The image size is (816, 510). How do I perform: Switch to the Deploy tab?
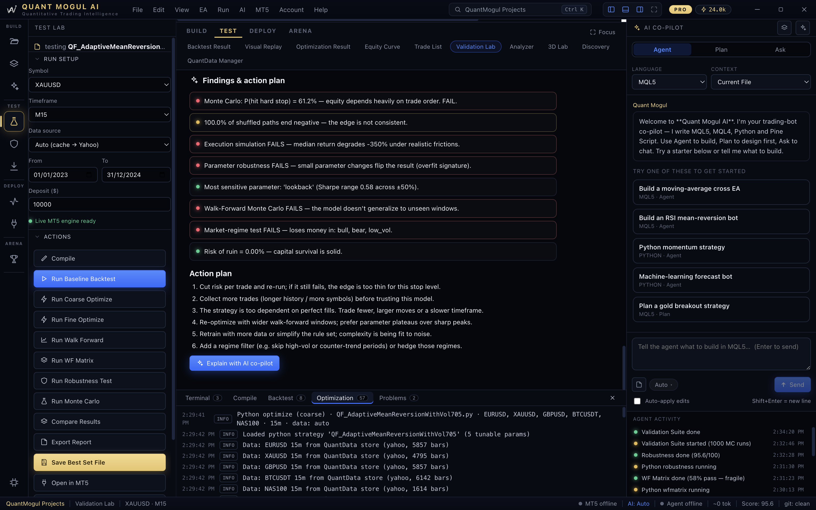263,31
